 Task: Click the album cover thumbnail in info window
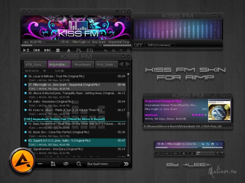point(219,111)
